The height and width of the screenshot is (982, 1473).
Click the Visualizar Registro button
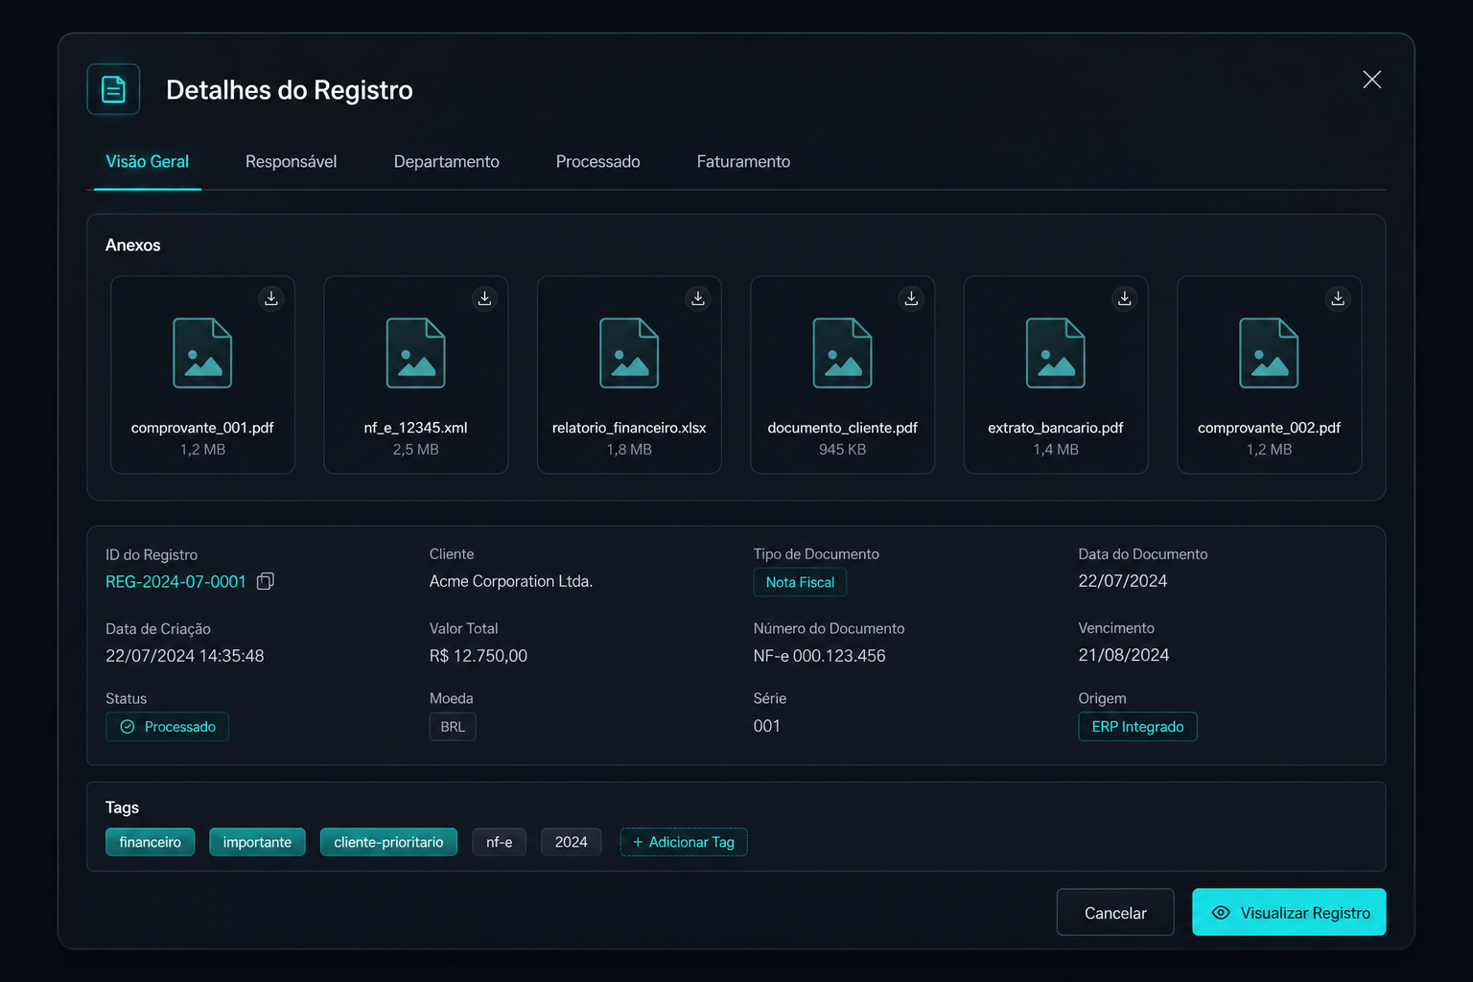(x=1289, y=912)
